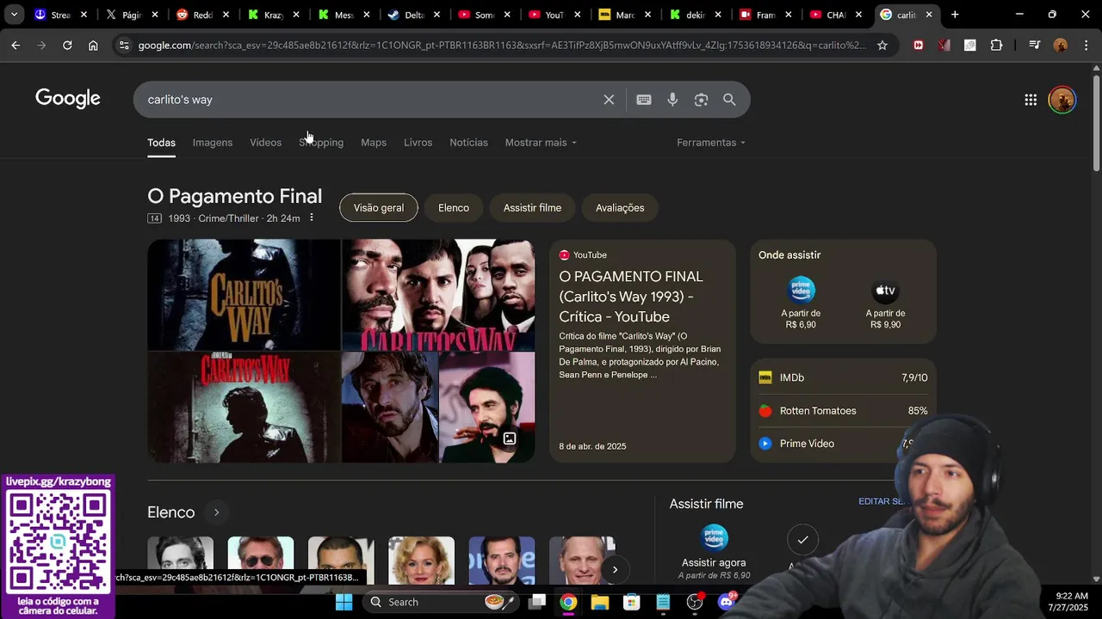Select the Visão geral chip
Screen dimensions: 1102x619
379,208
